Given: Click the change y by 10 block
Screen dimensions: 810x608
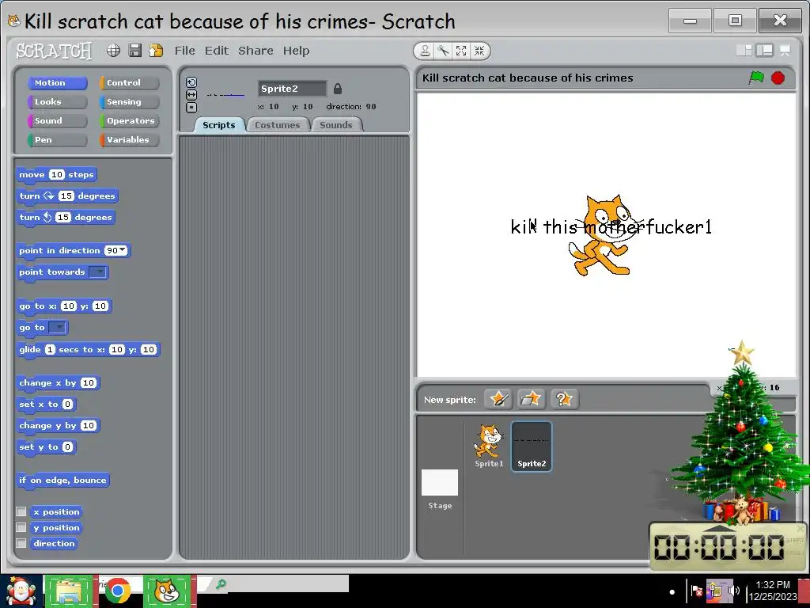Looking at the screenshot, I should pyautogui.click(x=57, y=425).
